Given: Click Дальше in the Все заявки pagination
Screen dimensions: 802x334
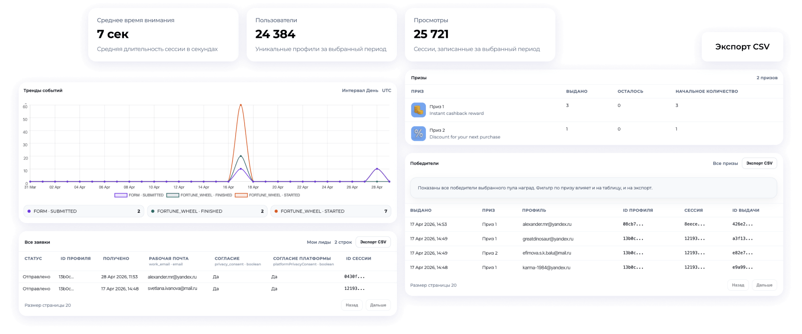Looking at the screenshot, I should point(378,305).
